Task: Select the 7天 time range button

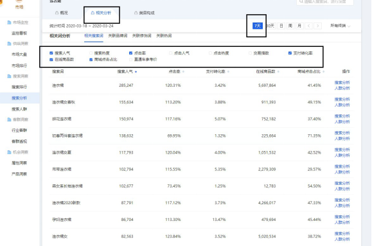Action: (258, 26)
